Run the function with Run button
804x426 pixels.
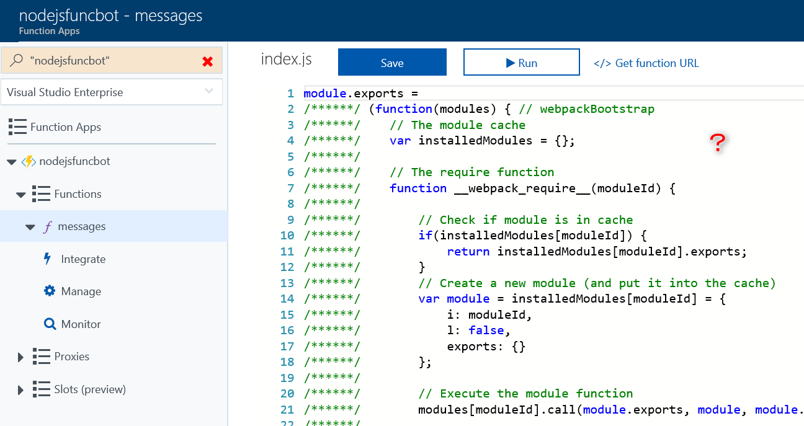click(521, 63)
